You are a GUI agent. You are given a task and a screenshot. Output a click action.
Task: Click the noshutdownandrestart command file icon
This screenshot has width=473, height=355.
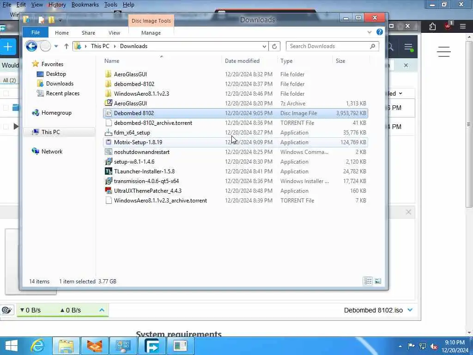(x=109, y=152)
